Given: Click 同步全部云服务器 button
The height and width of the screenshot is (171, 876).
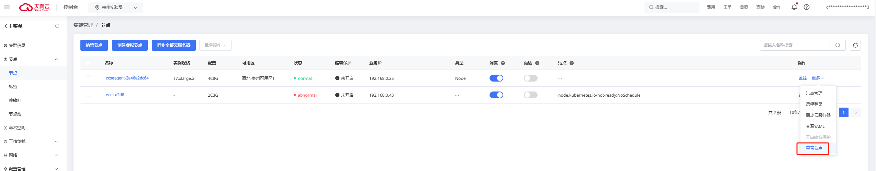Looking at the screenshot, I should click(x=174, y=45).
